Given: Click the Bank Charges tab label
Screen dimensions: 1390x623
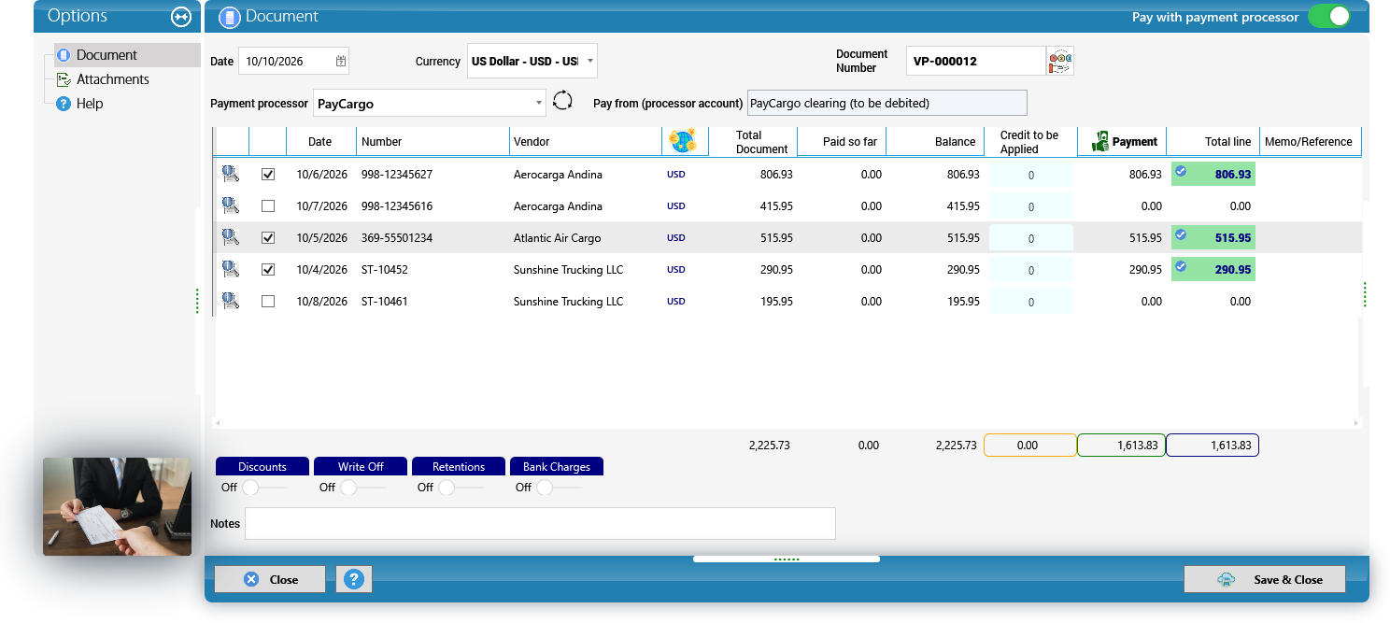Looking at the screenshot, I should pyautogui.click(x=557, y=466).
